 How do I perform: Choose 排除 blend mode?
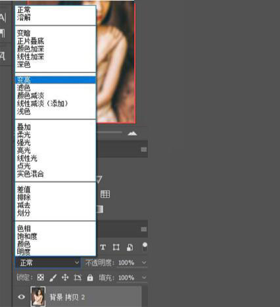55,197
